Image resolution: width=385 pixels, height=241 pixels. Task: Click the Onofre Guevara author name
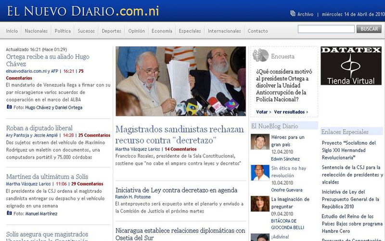click(286, 190)
